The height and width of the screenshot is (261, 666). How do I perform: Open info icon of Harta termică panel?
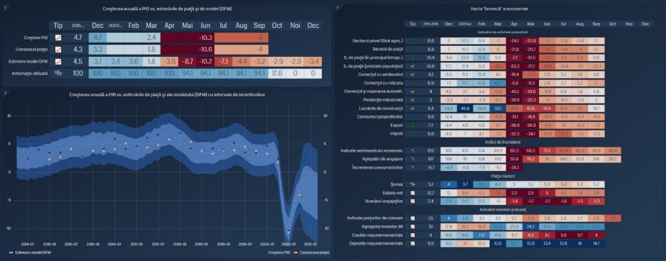coord(337,7)
